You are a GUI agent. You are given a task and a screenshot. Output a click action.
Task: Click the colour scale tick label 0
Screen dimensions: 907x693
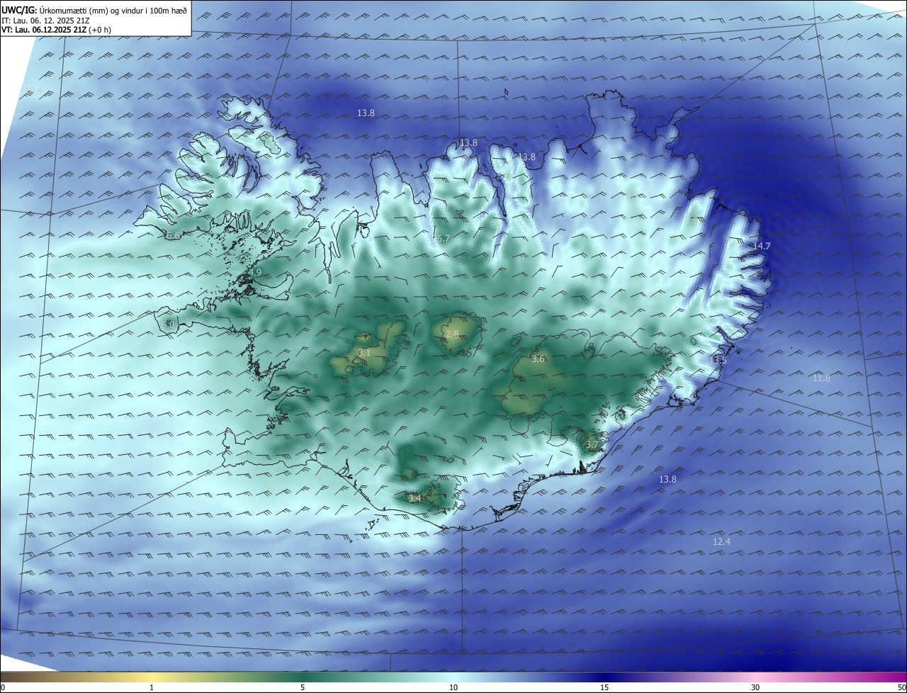point(3,687)
